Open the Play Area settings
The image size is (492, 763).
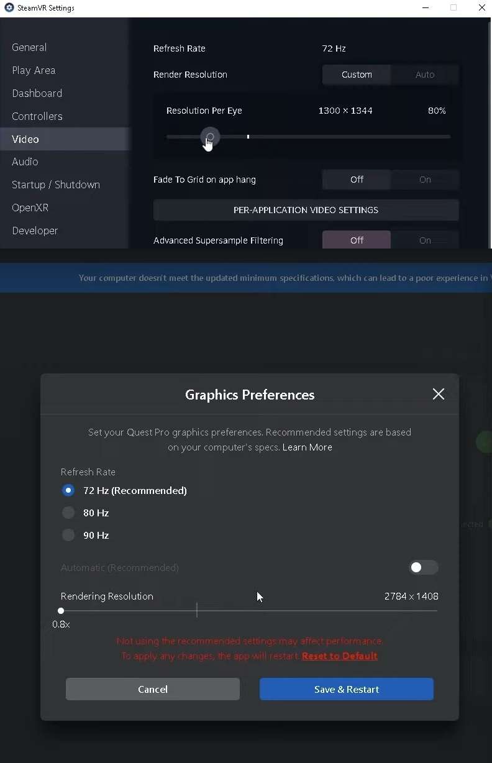click(x=34, y=70)
